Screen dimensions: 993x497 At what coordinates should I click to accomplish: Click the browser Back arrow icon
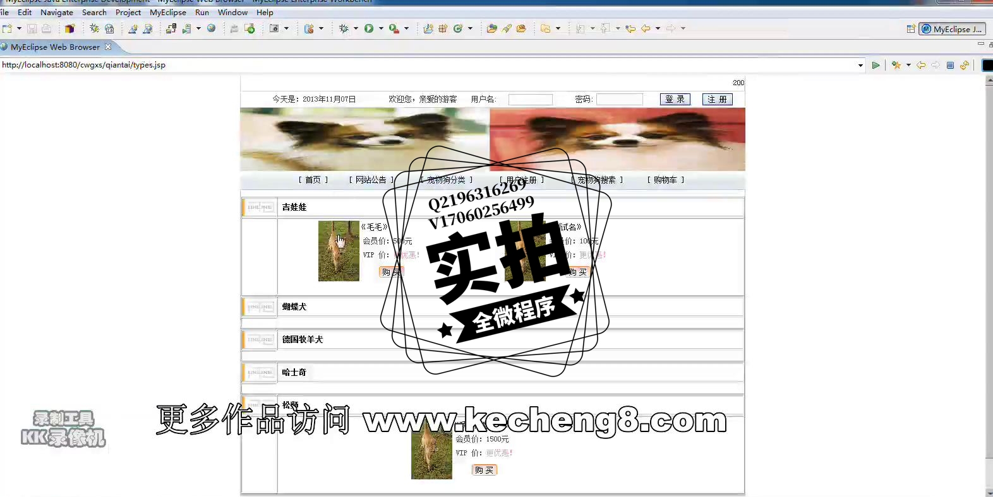[x=921, y=65]
